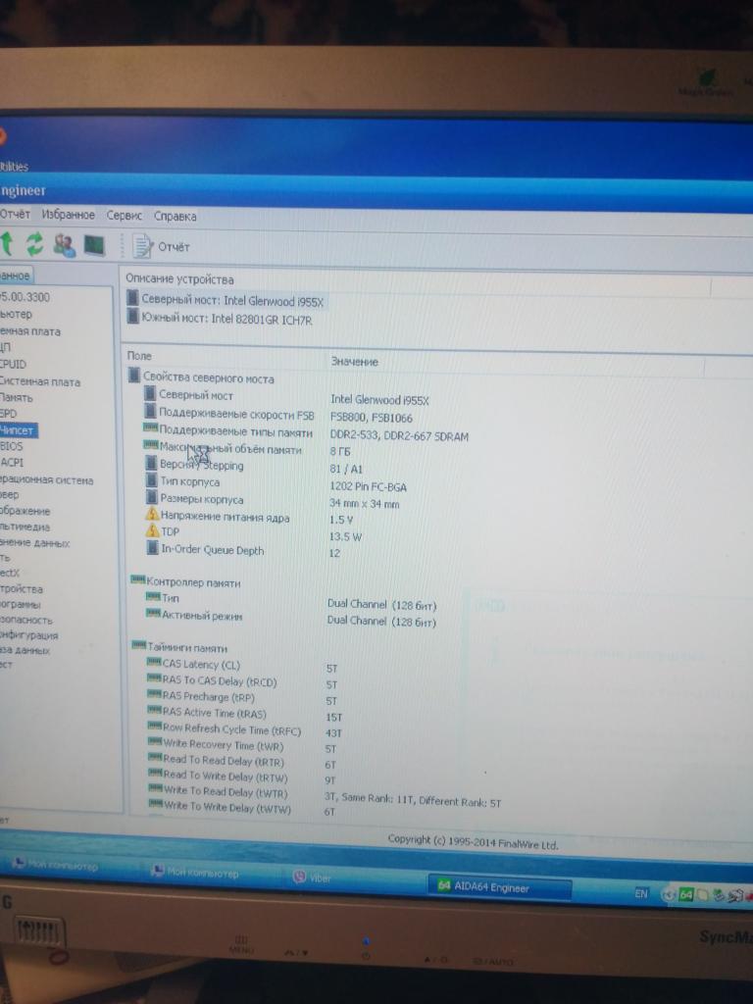Select Южный мост: Intel 82801GR ICH7R device

tap(220, 319)
